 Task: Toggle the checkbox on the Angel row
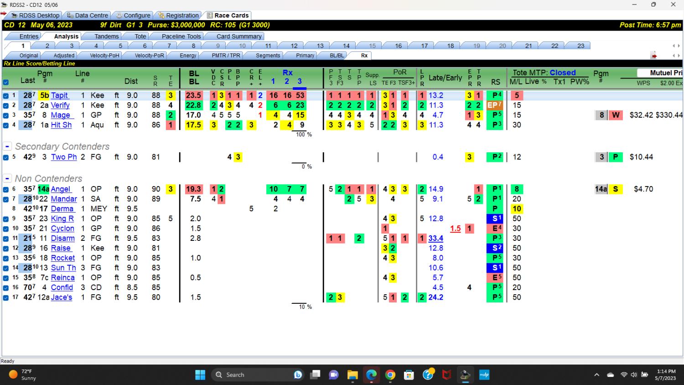click(x=6, y=189)
